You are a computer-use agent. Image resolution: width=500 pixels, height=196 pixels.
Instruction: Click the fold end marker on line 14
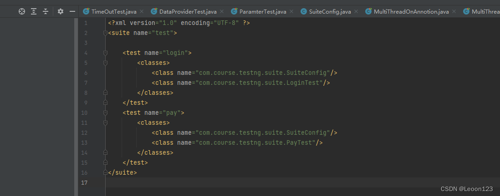[x=106, y=152]
